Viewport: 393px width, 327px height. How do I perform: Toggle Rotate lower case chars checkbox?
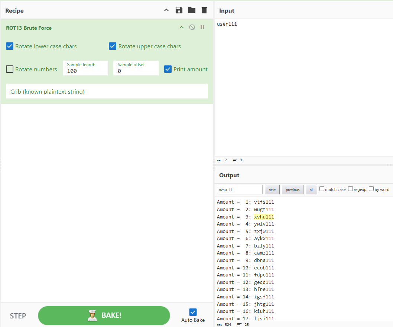[10, 46]
